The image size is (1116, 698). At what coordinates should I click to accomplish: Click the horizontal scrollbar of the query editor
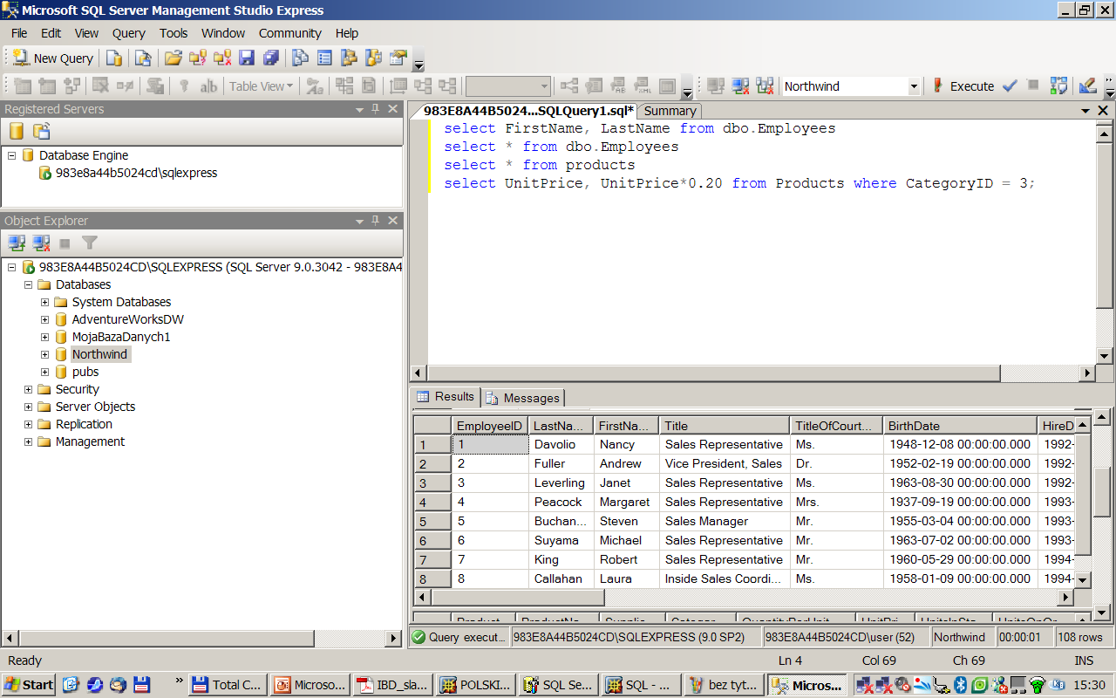coord(751,373)
